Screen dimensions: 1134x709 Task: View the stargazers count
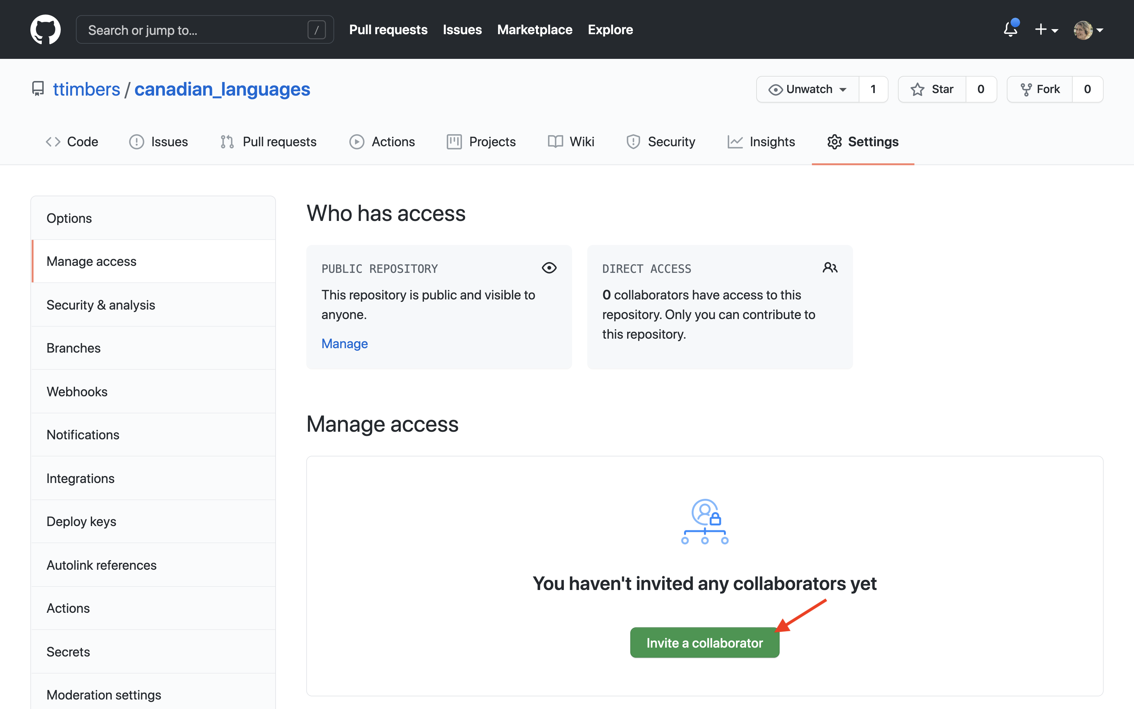tap(981, 89)
